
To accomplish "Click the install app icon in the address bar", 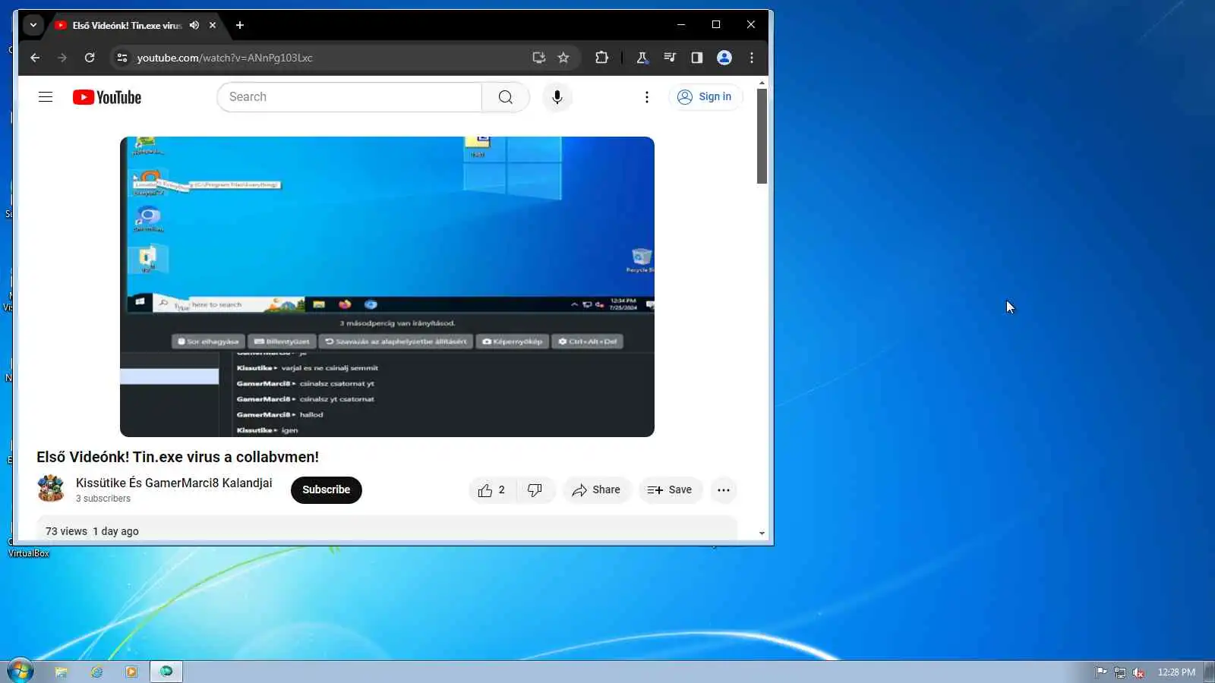I will [538, 58].
